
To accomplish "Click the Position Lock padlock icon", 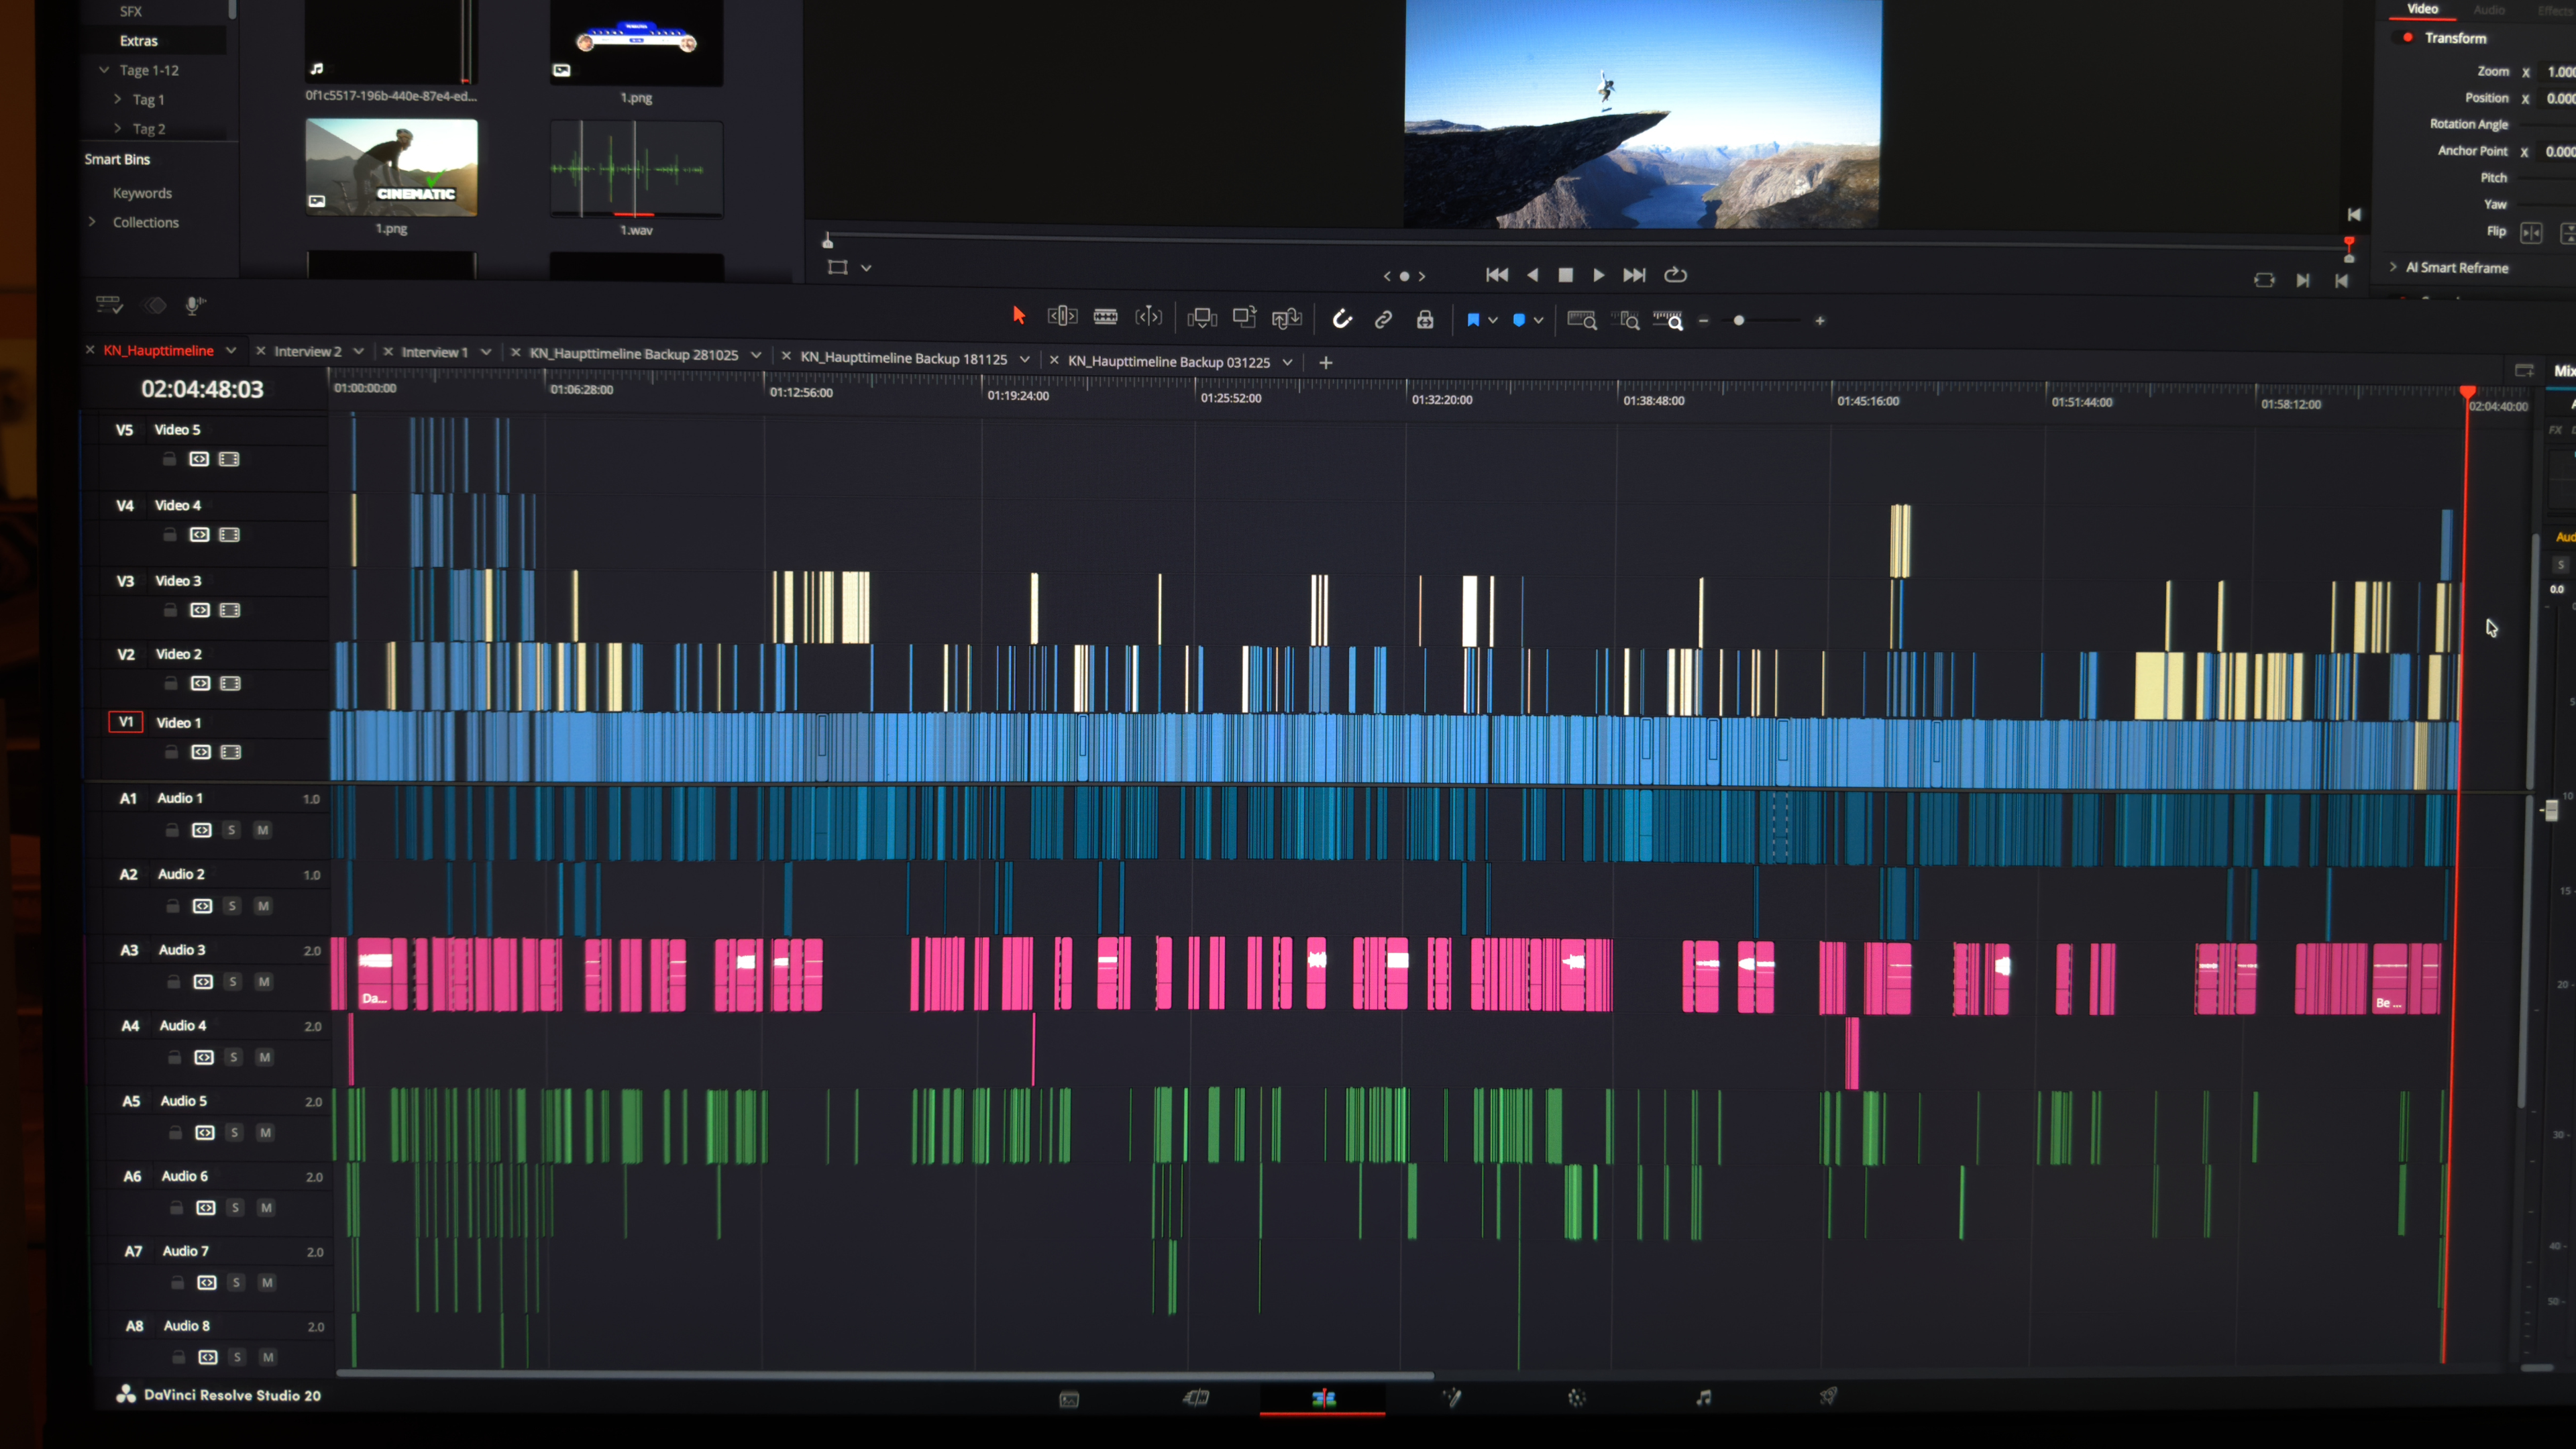I will [x=1425, y=319].
